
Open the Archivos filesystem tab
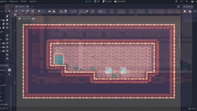(4, 65)
